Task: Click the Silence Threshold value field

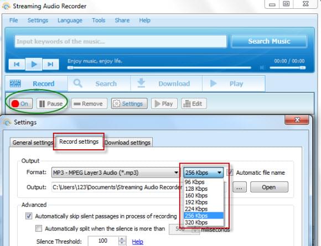Action: coord(103,241)
